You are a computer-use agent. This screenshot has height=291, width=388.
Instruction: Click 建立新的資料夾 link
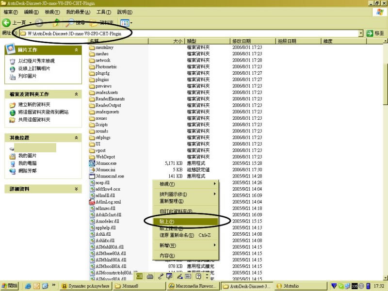tap(34, 104)
